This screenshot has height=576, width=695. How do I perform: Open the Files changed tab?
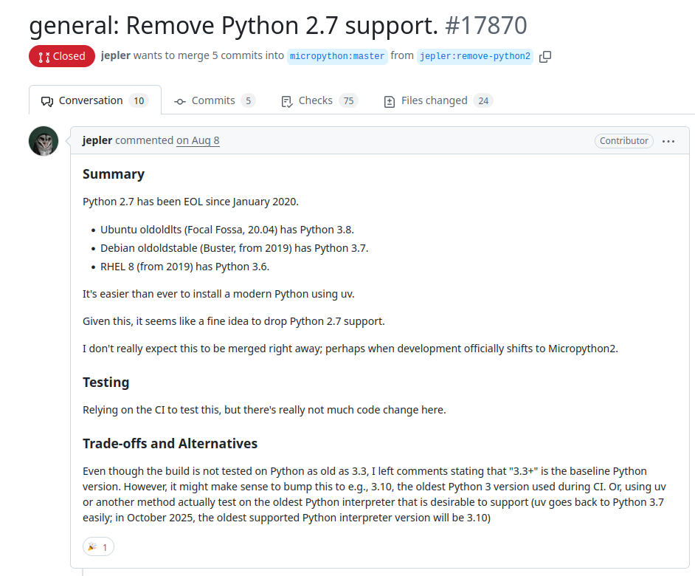(434, 100)
